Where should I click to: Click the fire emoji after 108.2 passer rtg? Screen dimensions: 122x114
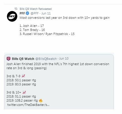41,101
